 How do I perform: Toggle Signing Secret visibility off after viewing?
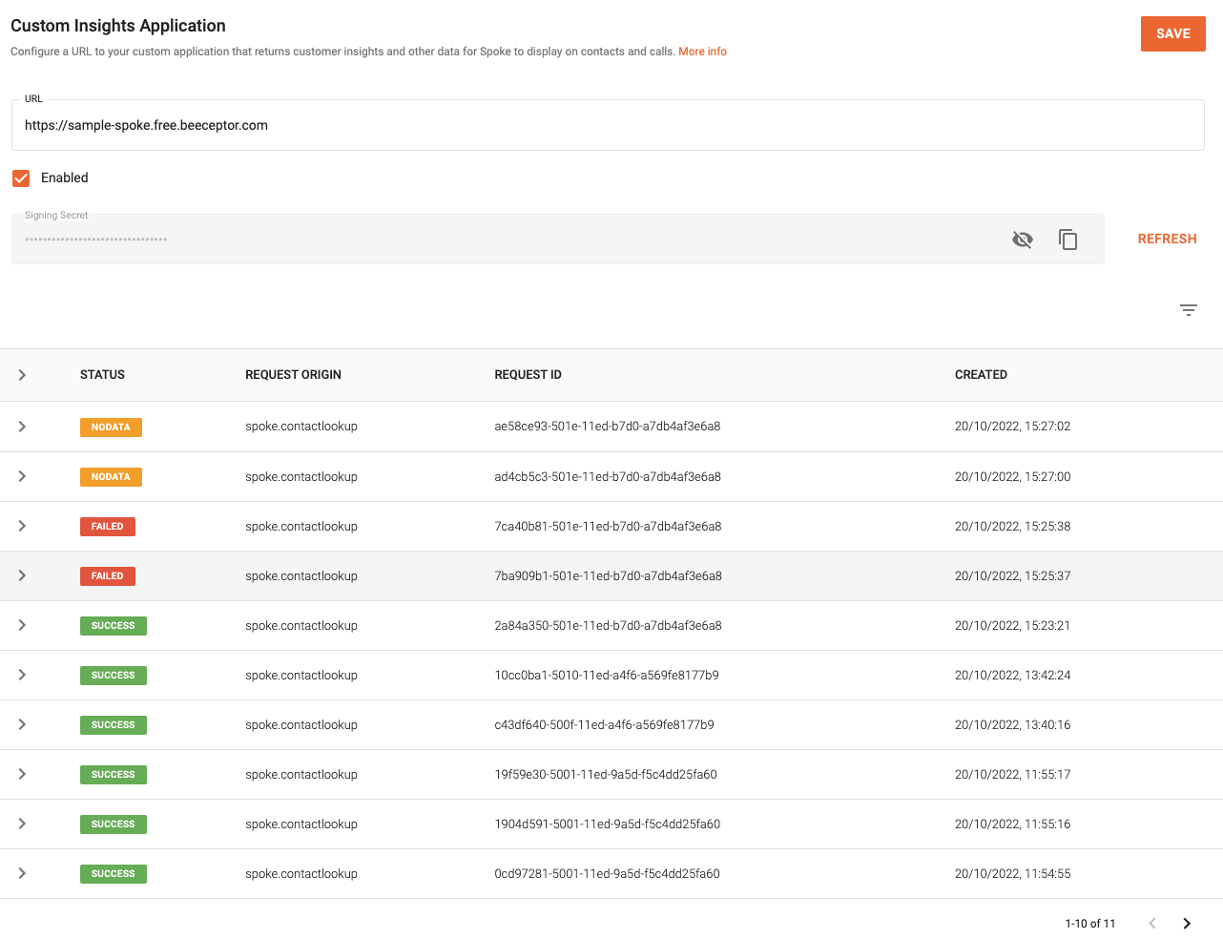coord(1022,240)
